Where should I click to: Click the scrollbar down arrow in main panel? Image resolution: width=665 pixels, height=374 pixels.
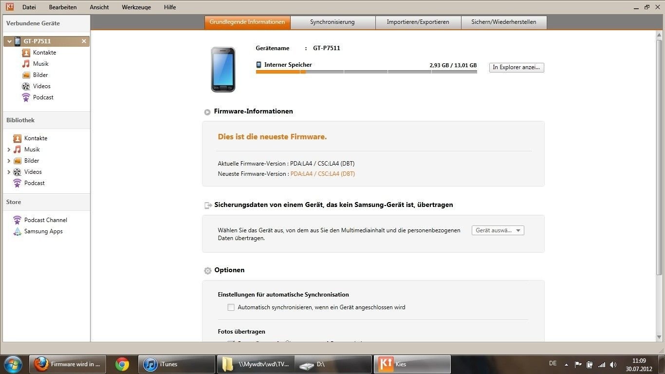click(659, 337)
